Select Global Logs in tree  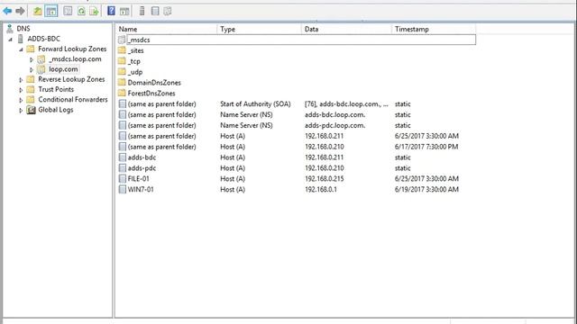[56, 110]
